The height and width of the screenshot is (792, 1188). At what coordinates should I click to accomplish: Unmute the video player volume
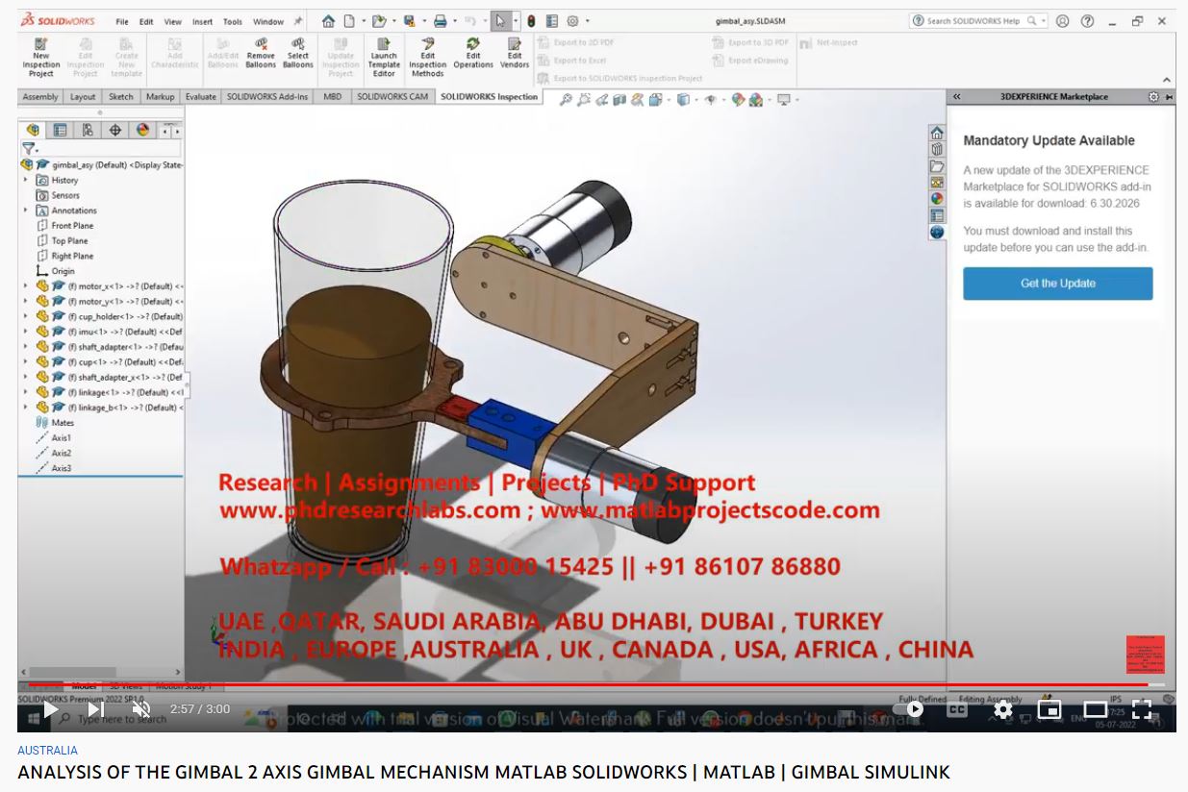pos(141,709)
